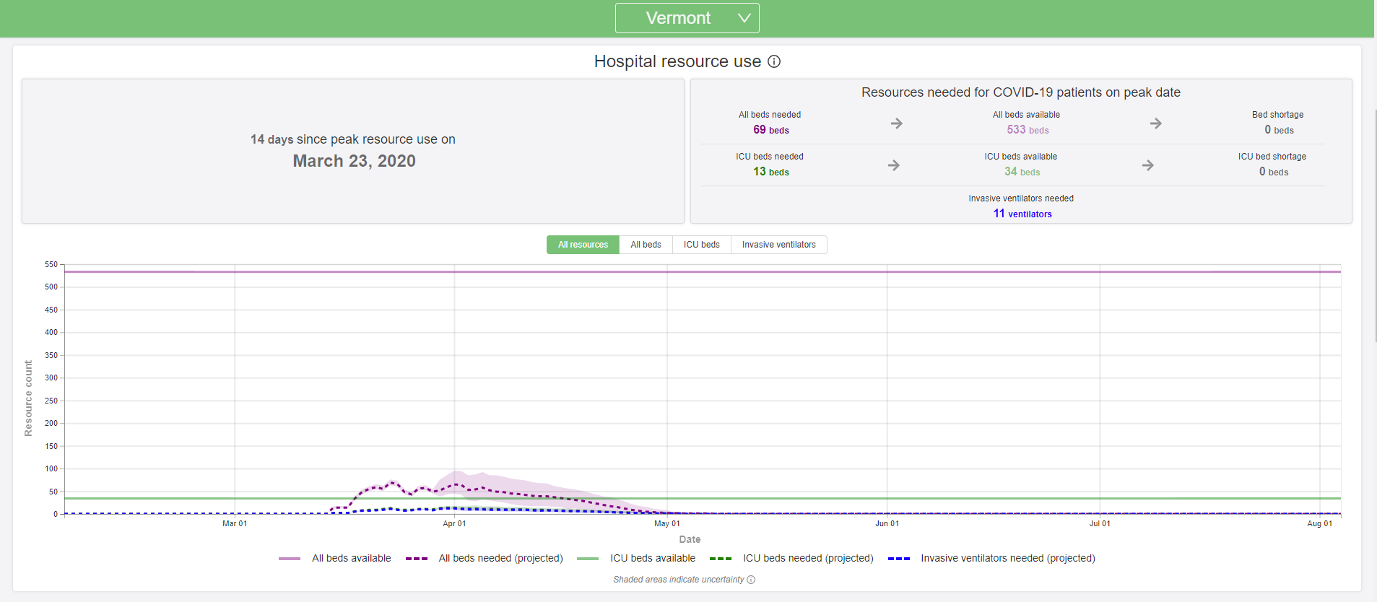
Task: Click arrow between ICU beds needed and available
Action: [893, 165]
